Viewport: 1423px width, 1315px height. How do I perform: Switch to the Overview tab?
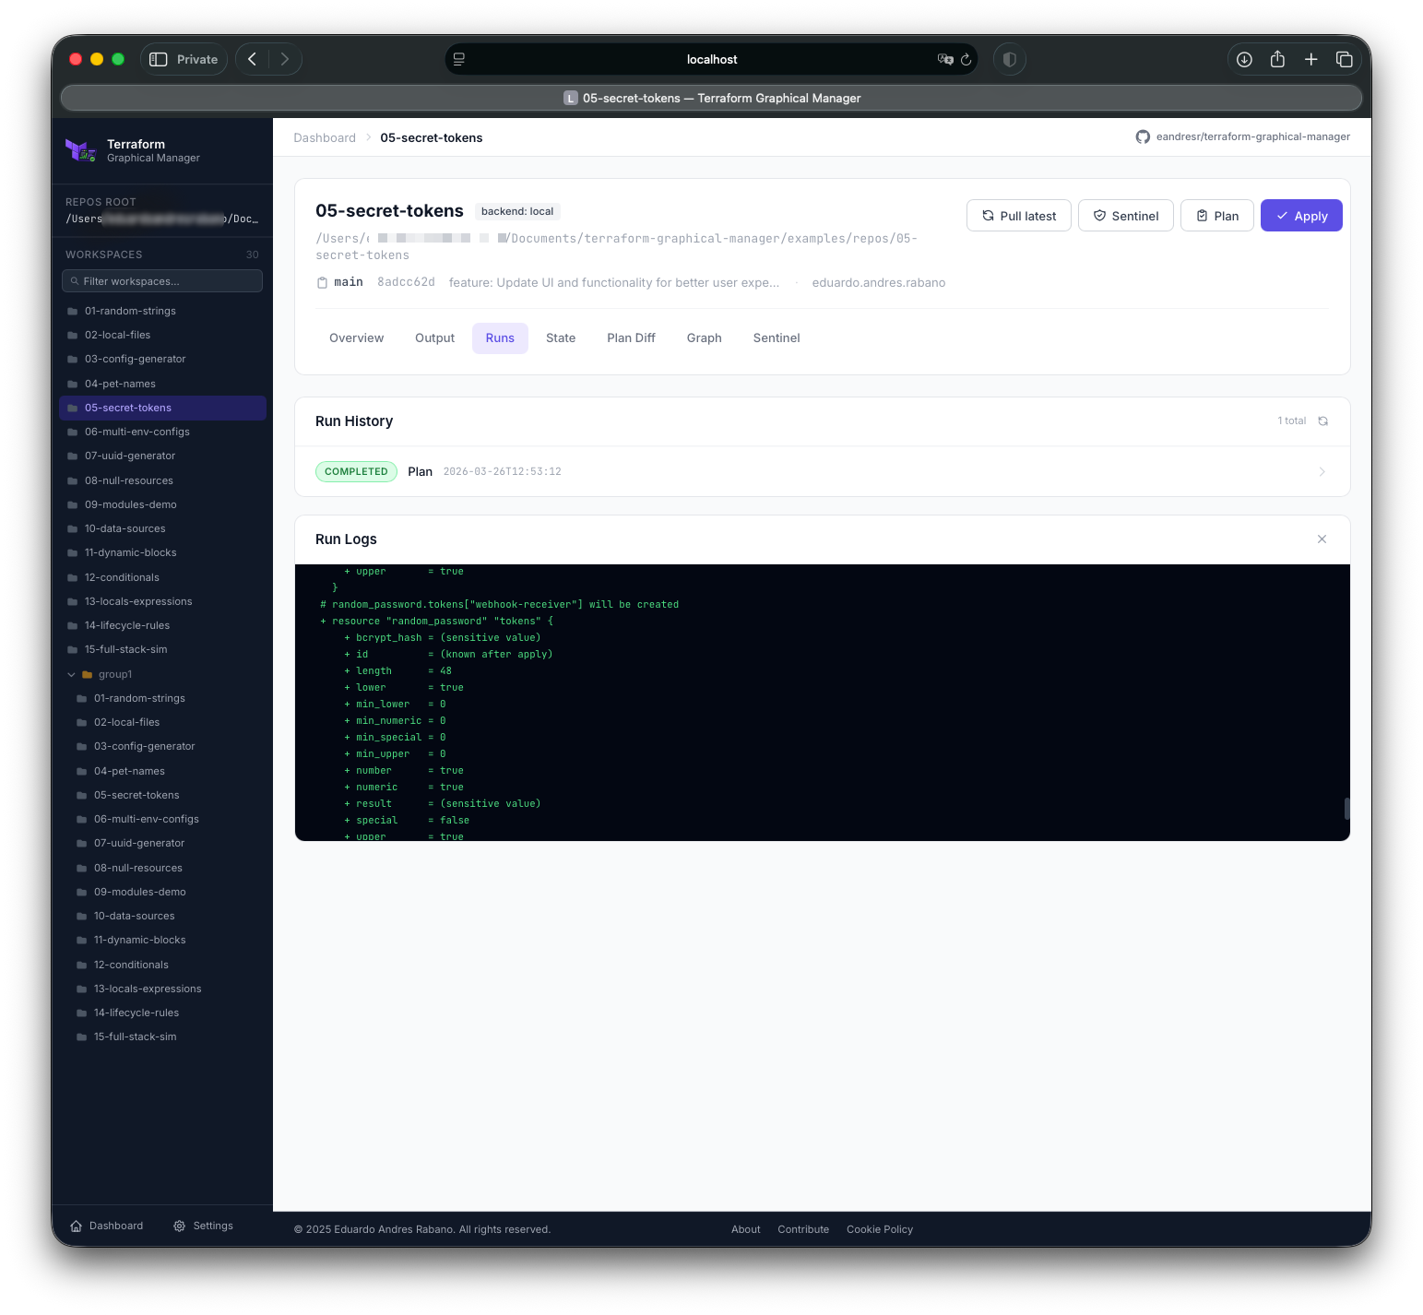[x=356, y=338]
